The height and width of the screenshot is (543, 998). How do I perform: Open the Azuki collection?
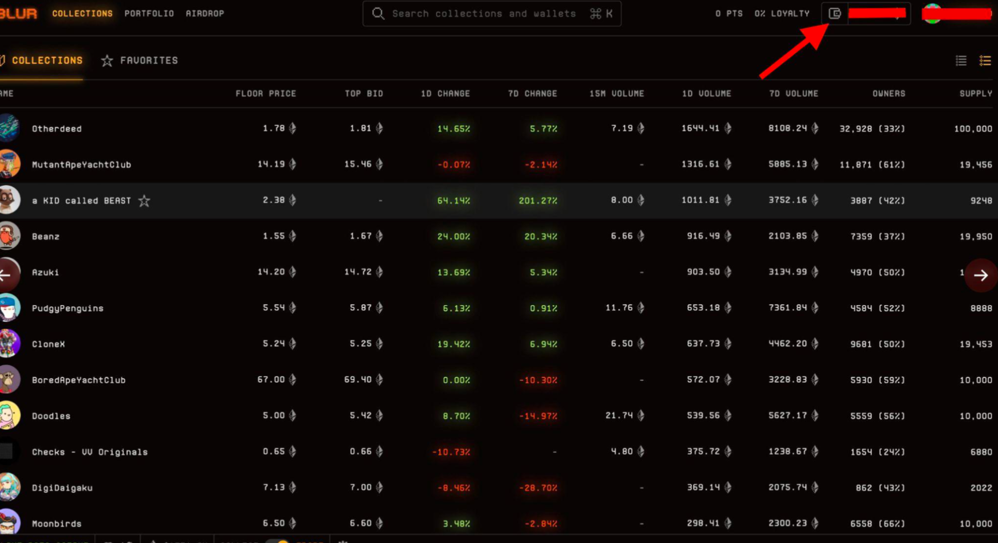[x=45, y=272]
